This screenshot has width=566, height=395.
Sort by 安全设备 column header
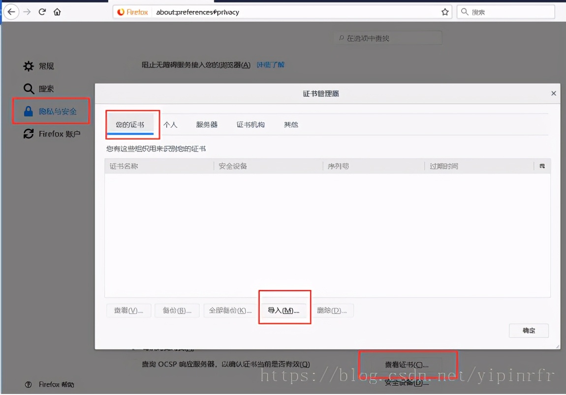tap(269, 166)
